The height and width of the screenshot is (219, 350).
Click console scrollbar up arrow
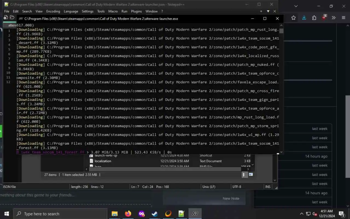281,25
